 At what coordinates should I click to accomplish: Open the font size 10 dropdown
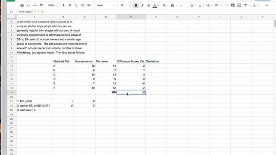(x=125, y=6)
